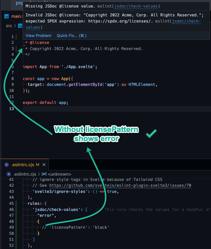Screen dimensions: 211x249
Task: Click line number 8 in main.ts gutter
Action: coord(12,79)
